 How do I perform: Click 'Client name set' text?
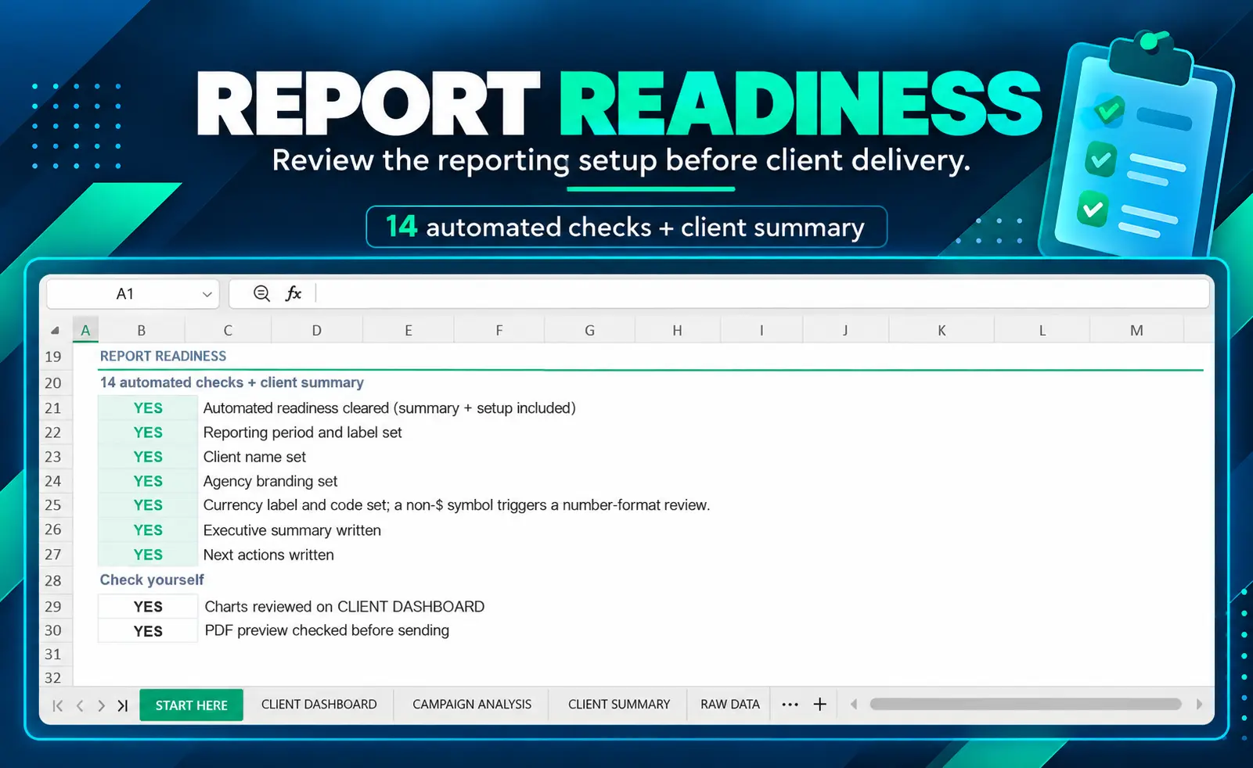(254, 457)
